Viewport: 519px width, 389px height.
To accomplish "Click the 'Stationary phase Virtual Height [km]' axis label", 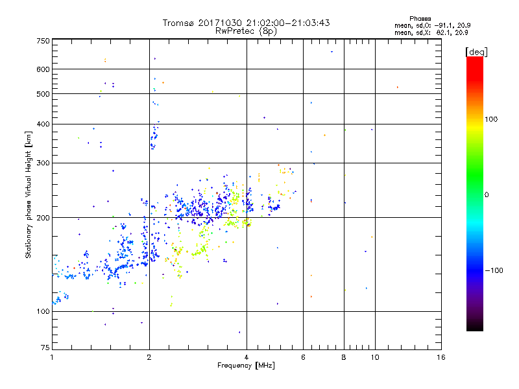I will [28, 194].
